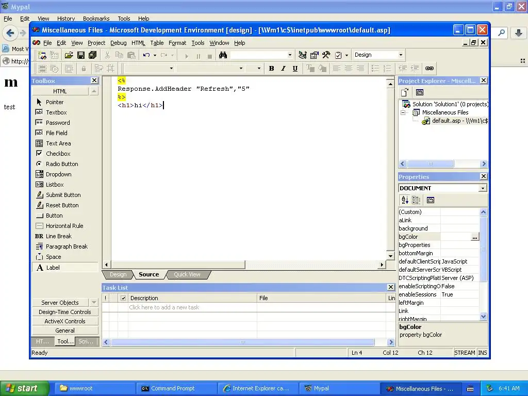Viewport: 528px width, 396px height.
Task: Click the Copy toolbar icon
Action: 119,55
